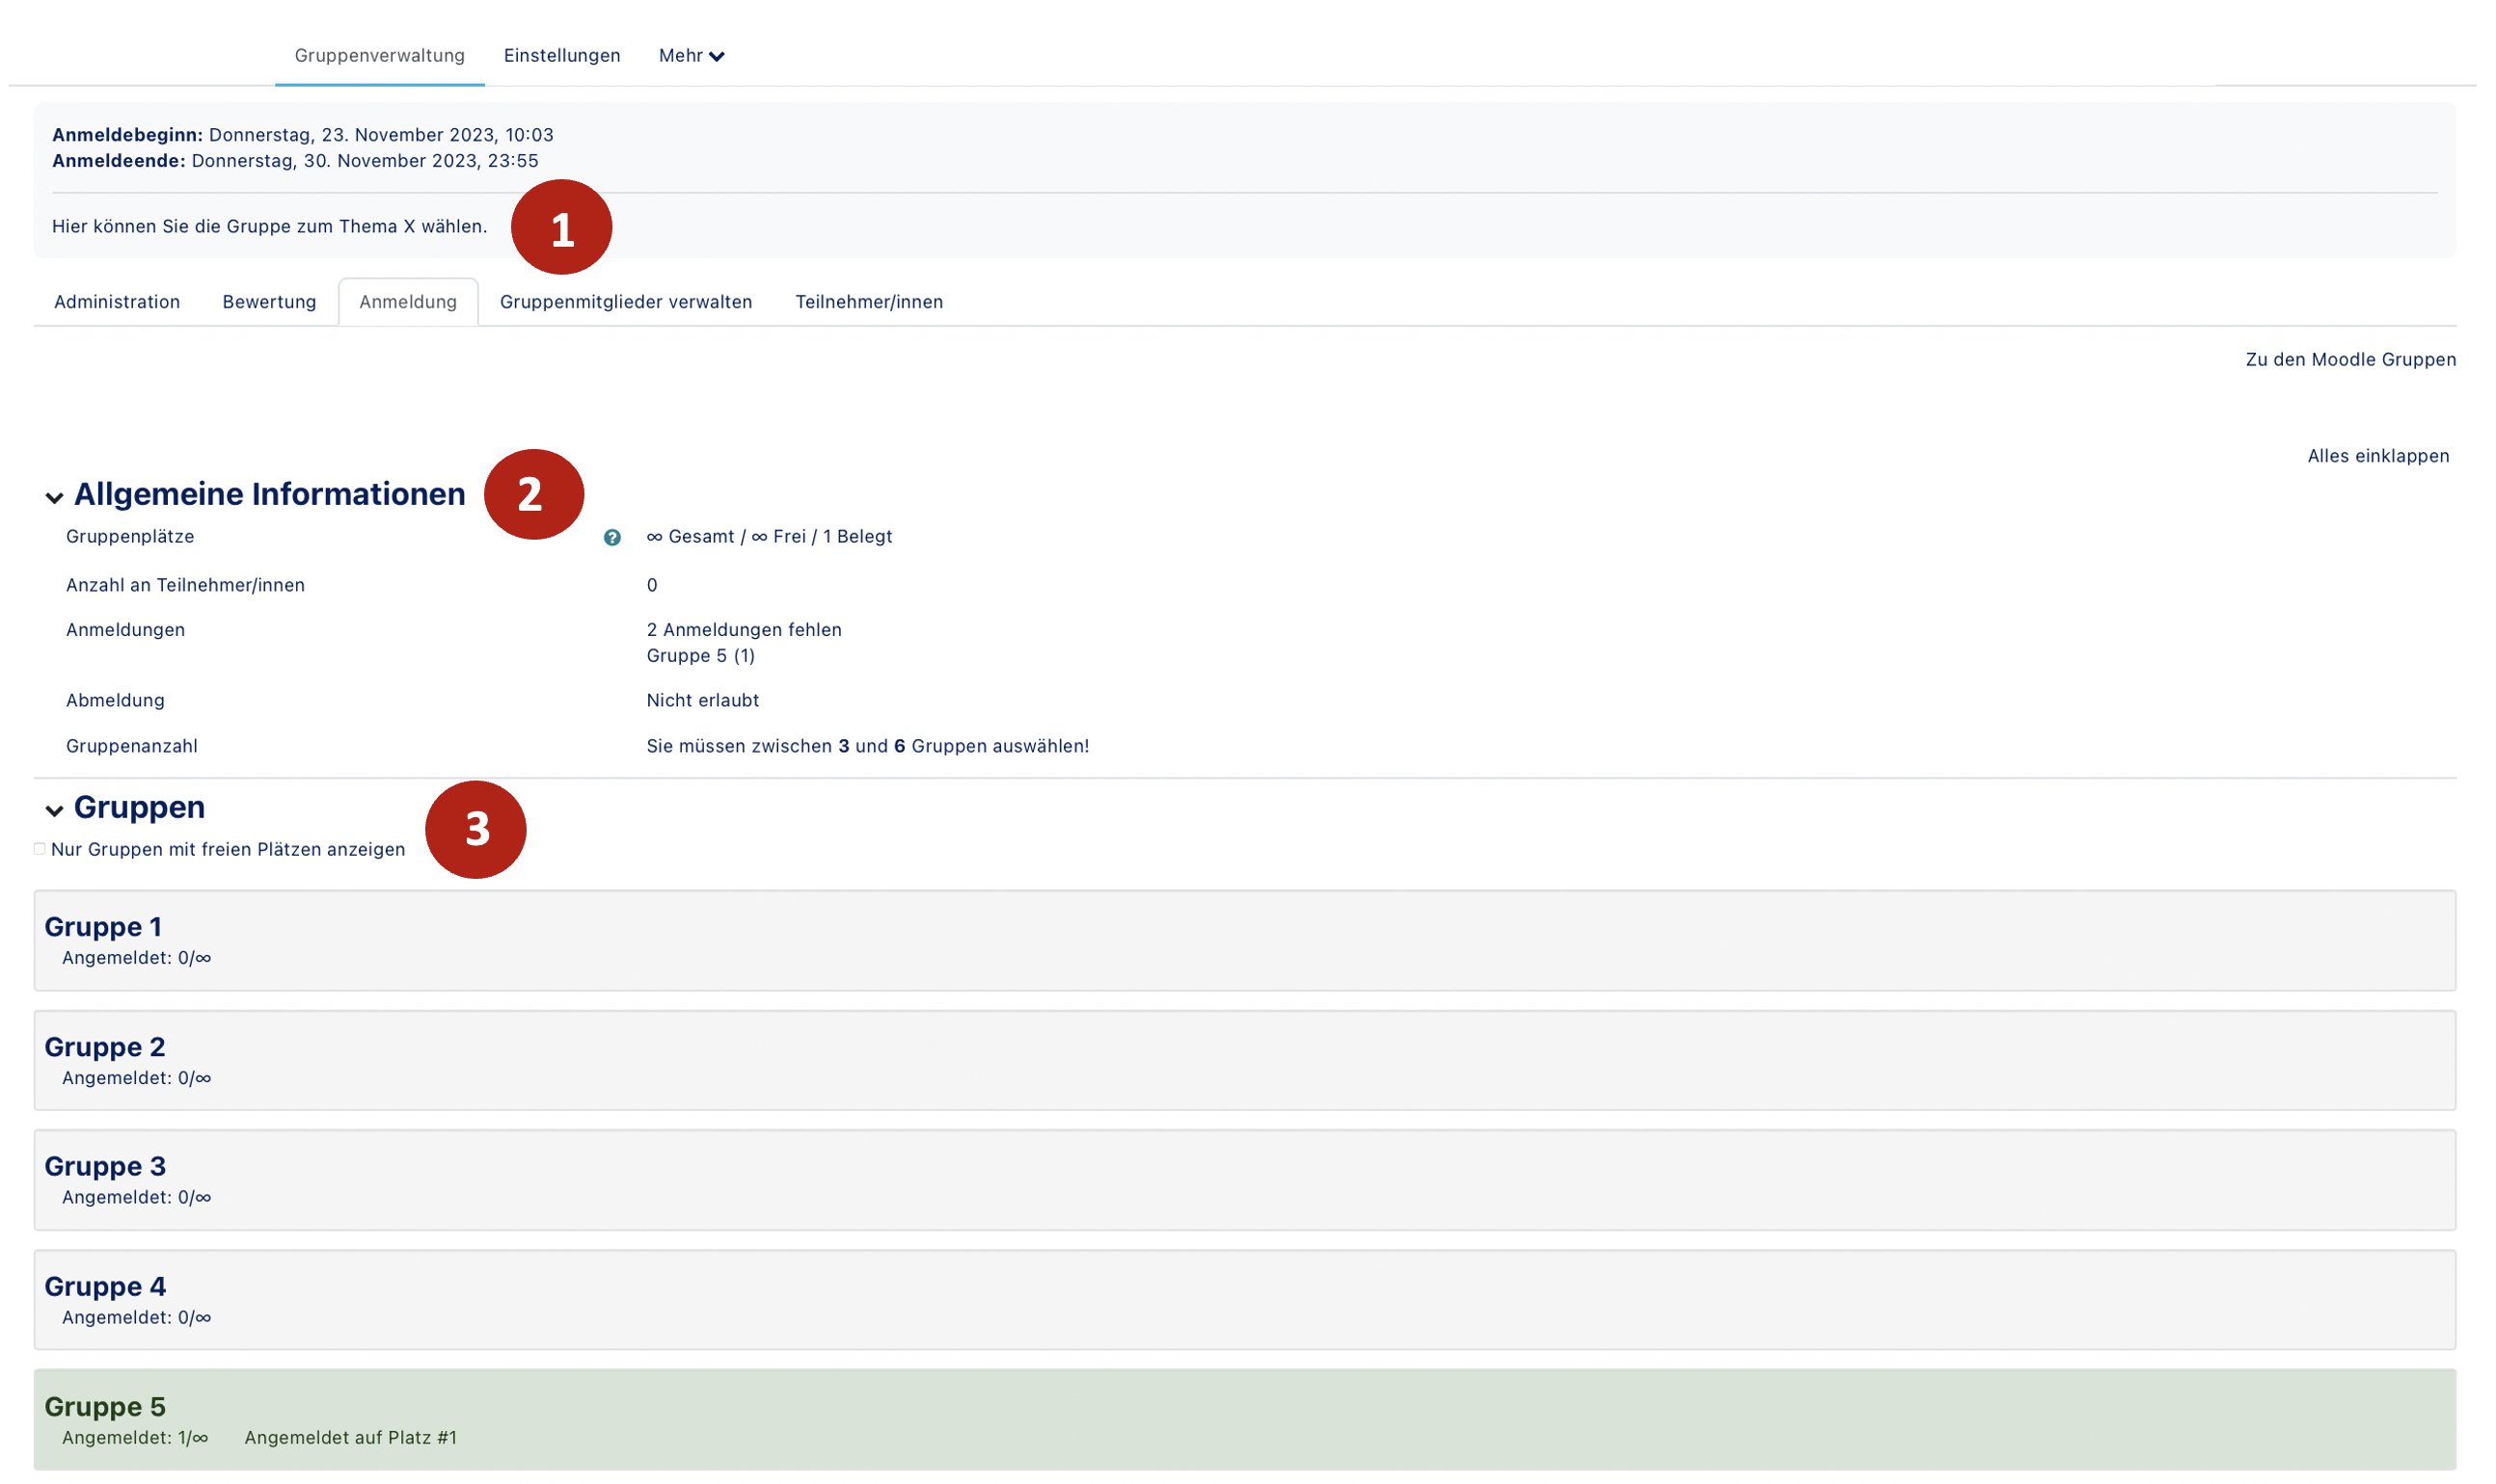Click Alles einklappen link
Screen dimensions: 2496x1484
point(2377,456)
